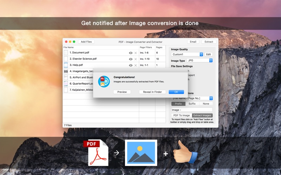Select the 1. Document.pdf row name

(79, 52)
